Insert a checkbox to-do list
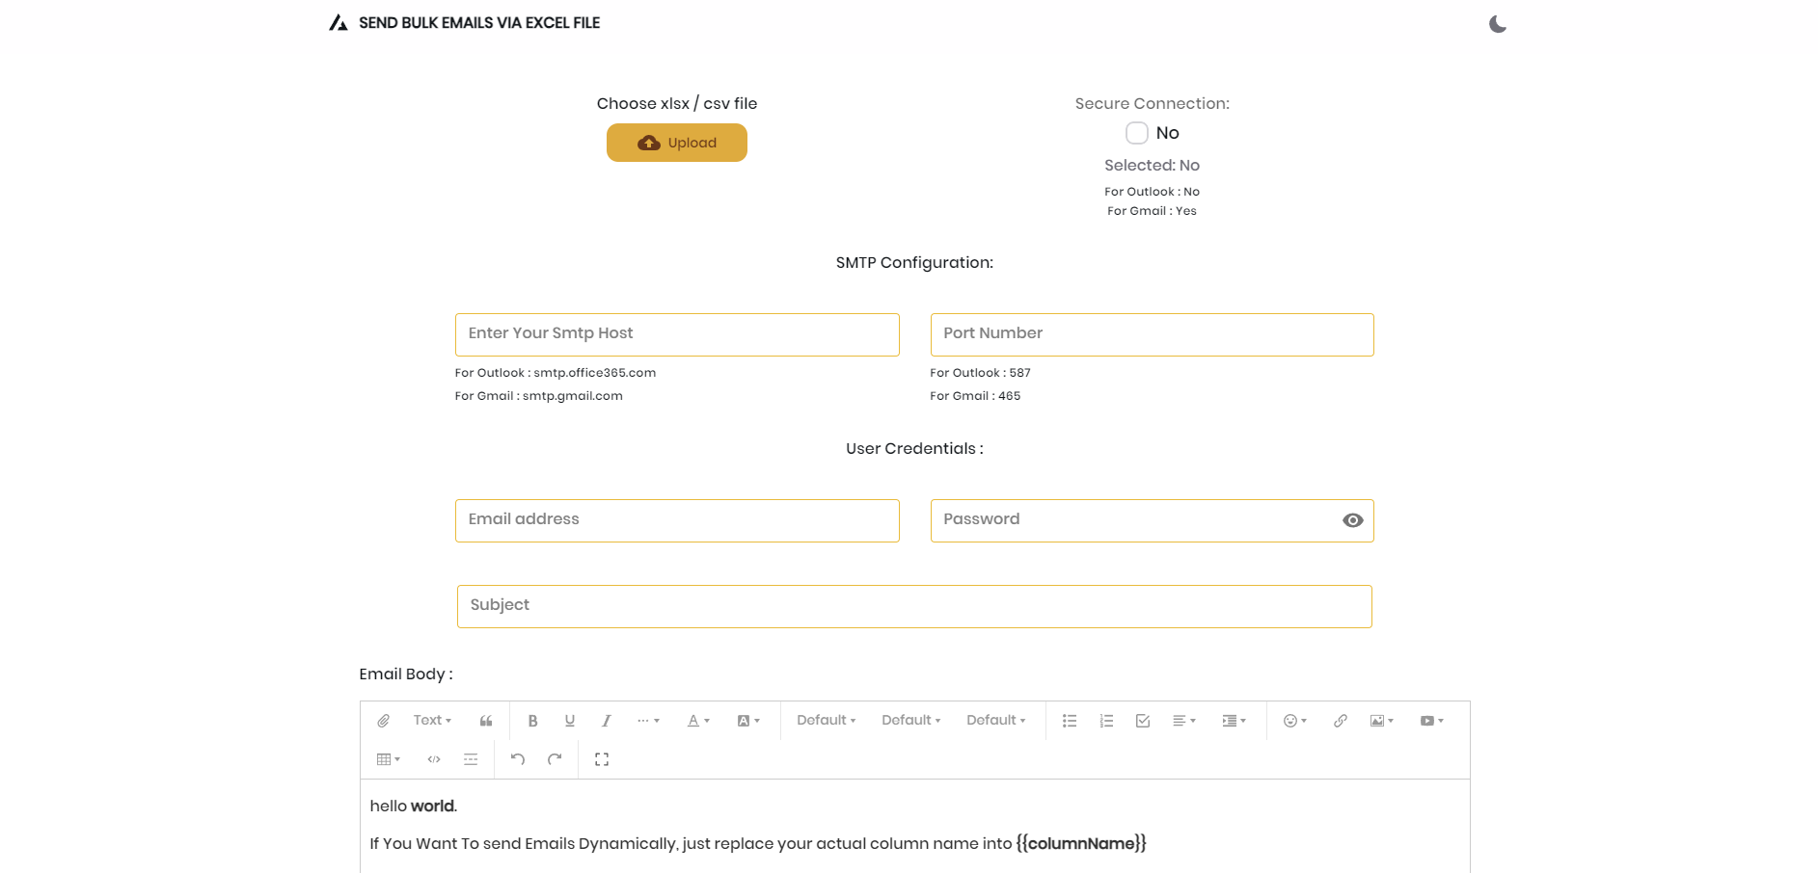1818x873 pixels. [x=1143, y=721]
